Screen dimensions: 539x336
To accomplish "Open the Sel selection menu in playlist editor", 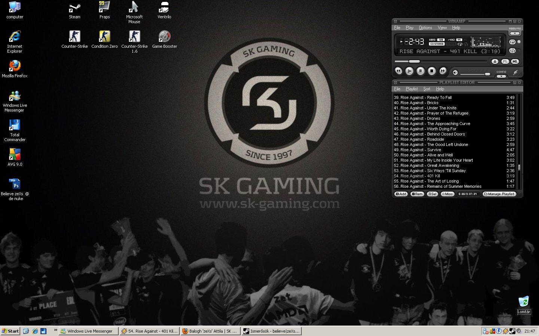I will pos(432,194).
